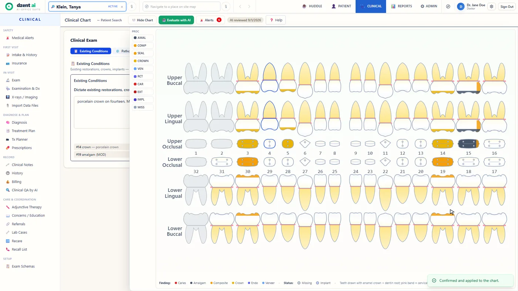Select VEN procedure swatch
The image size is (518, 291).
[x=142, y=69]
